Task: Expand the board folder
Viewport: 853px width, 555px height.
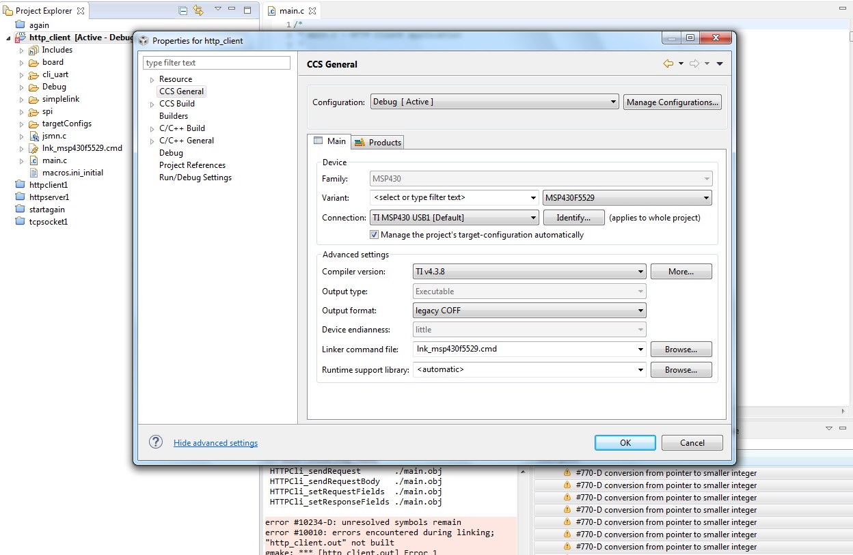Action: (x=21, y=63)
